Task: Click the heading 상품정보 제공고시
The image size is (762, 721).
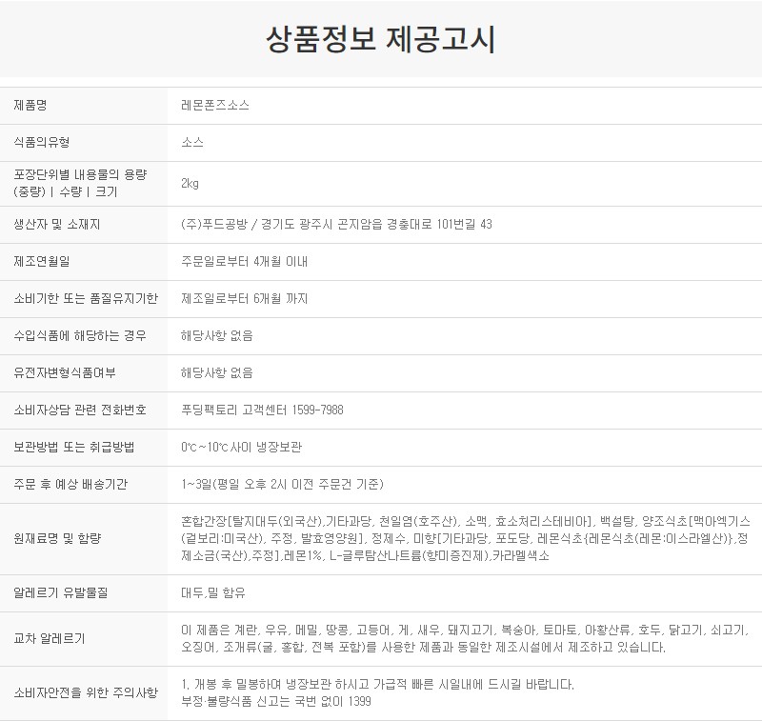Action: point(381,39)
